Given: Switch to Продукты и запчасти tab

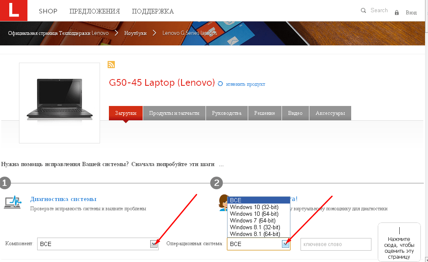Looking at the screenshot, I should coord(174,113).
